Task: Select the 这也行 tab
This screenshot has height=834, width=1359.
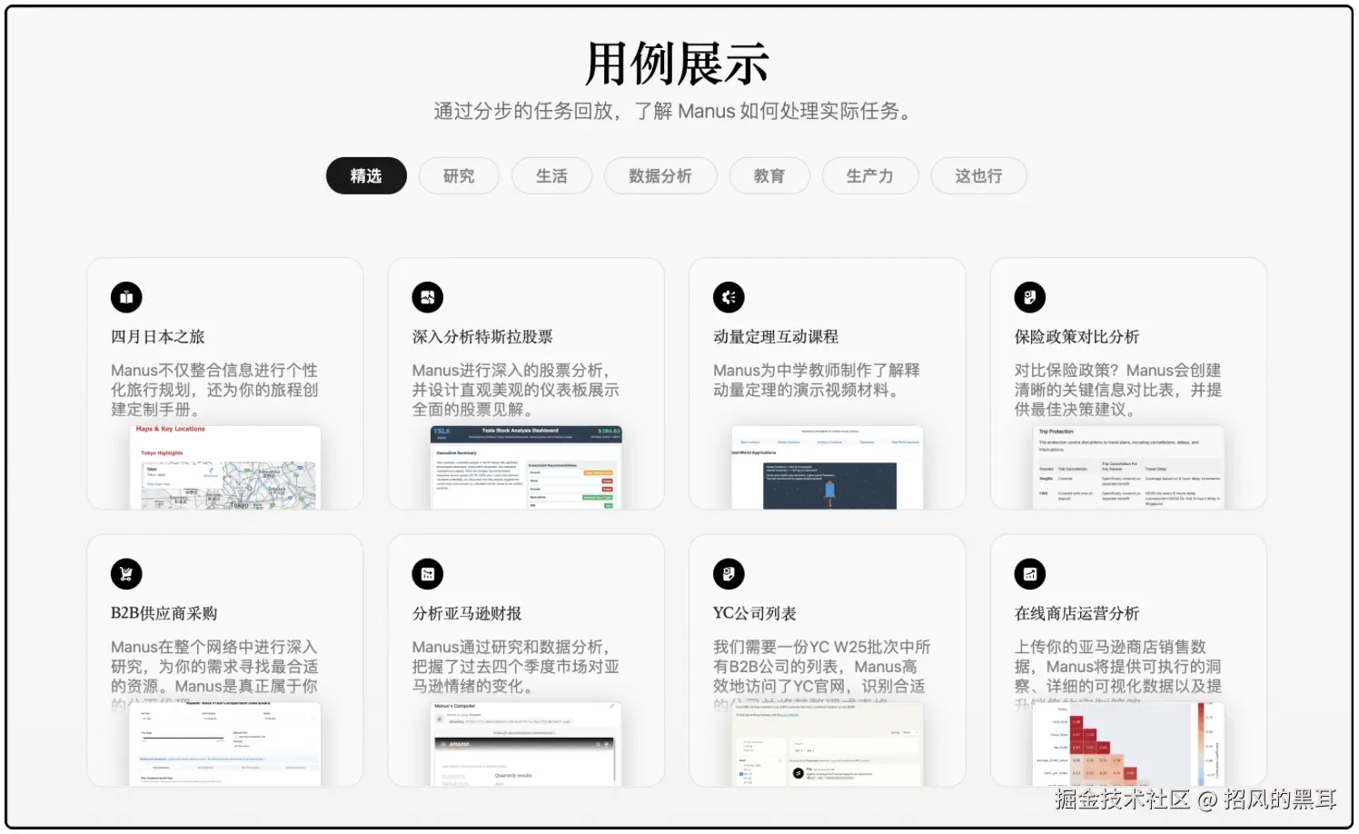Action: [979, 176]
